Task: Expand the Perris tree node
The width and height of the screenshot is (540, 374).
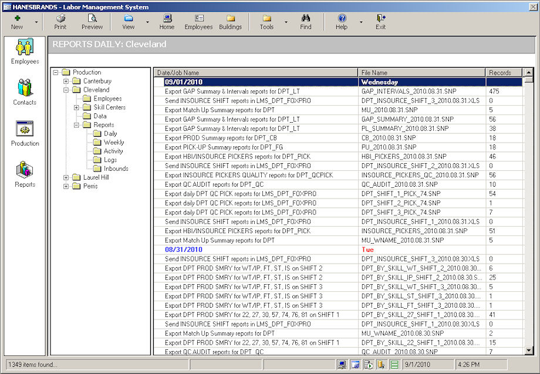Action: tap(66, 186)
